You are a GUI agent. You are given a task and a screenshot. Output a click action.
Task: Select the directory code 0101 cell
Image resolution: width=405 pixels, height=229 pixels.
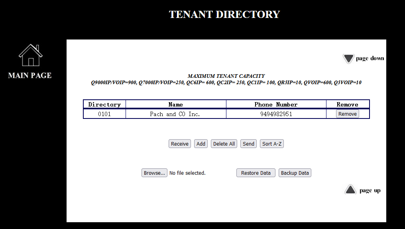(x=104, y=114)
